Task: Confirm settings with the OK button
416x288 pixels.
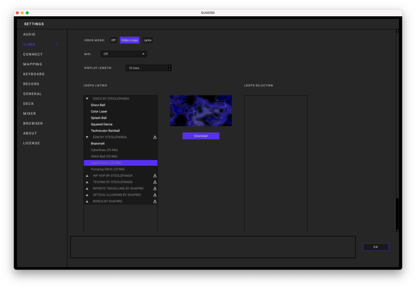Action: tap(375, 247)
